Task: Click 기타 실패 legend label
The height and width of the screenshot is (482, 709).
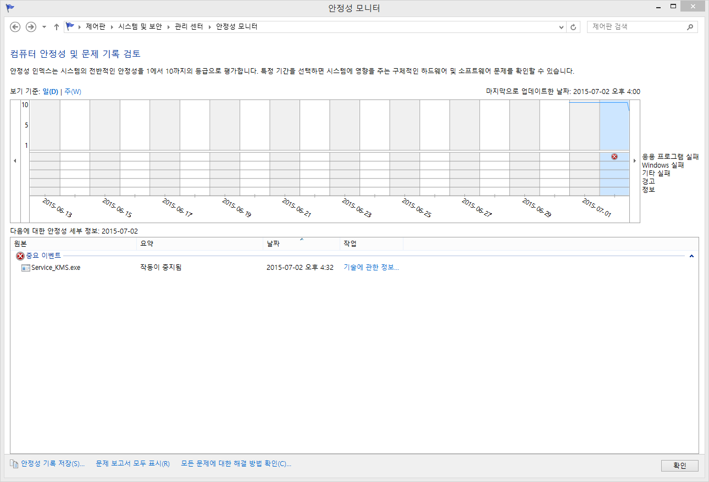Action: tap(656, 173)
